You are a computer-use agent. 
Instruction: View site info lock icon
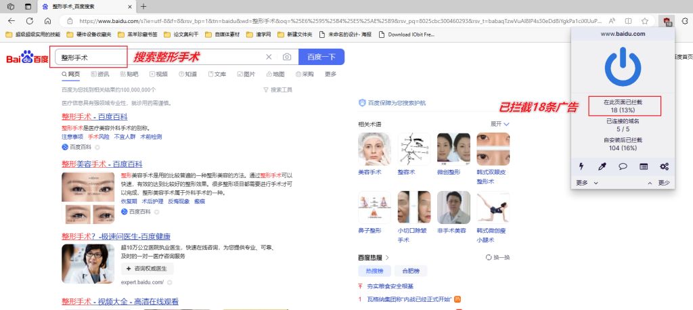70,21
